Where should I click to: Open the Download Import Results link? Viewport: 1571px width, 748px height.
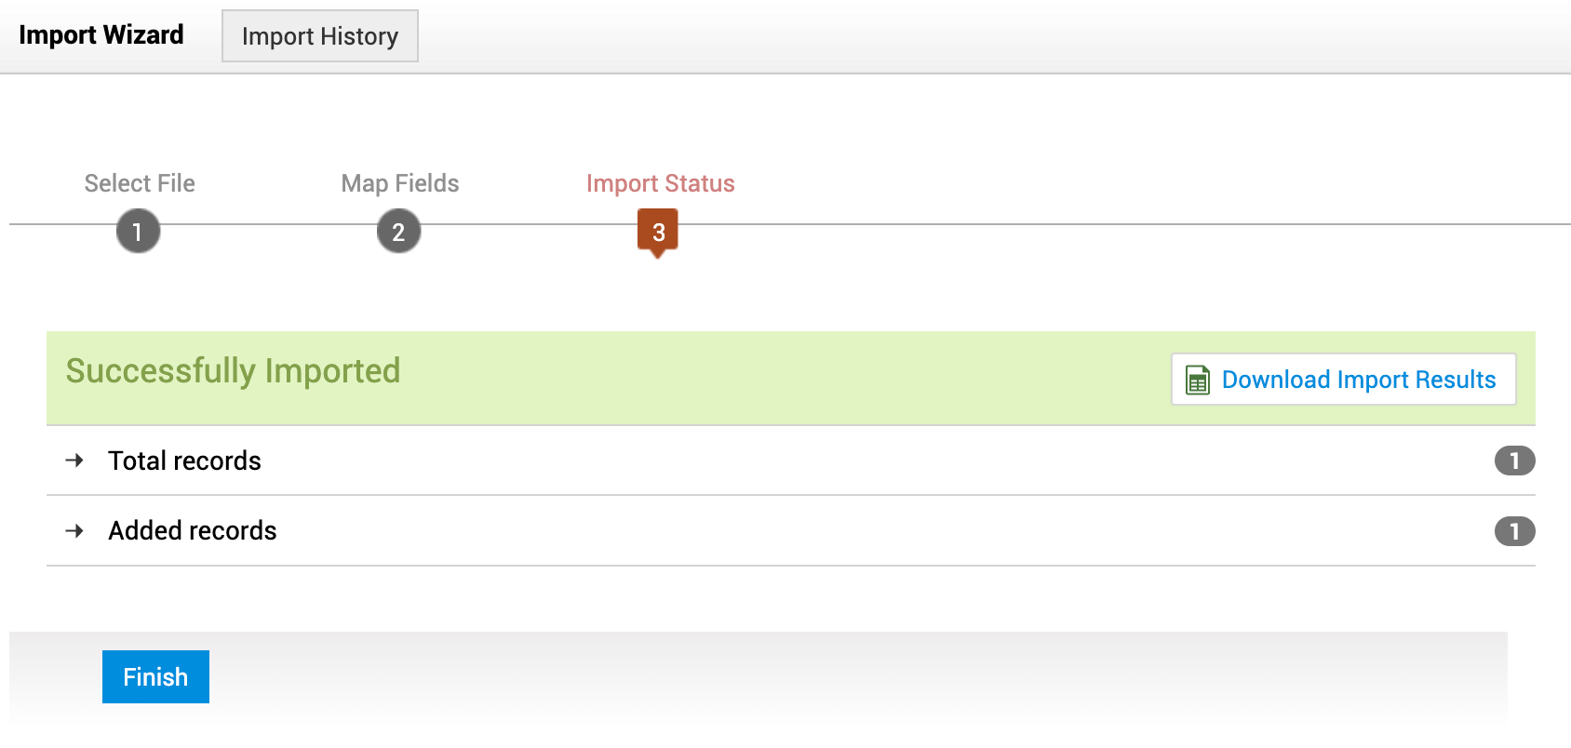click(1358, 380)
